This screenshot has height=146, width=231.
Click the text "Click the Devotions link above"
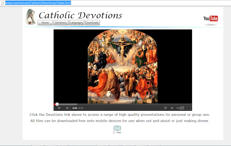pos(56,115)
